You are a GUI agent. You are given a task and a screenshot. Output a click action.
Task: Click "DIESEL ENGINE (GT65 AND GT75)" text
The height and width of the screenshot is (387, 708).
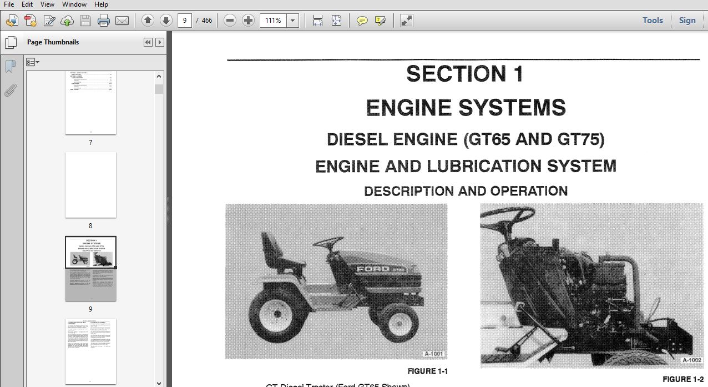click(x=466, y=139)
